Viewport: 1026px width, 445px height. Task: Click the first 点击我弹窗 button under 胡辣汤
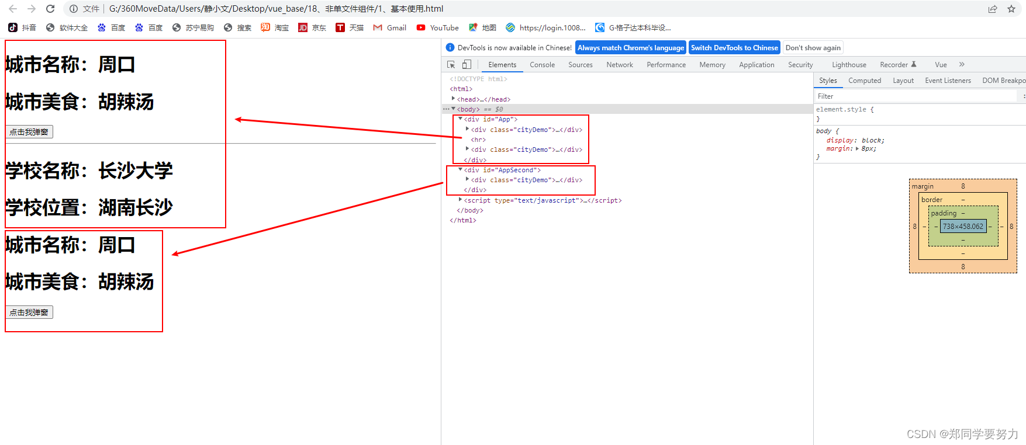29,132
